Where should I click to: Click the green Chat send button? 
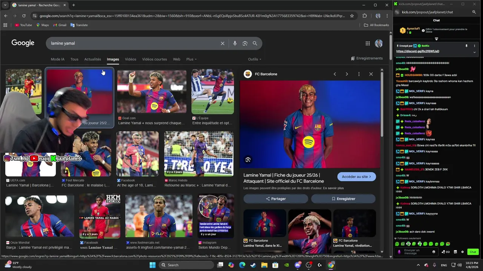pos(472,252)
